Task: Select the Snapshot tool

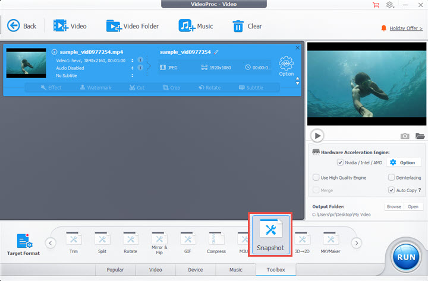Action: 270,235
